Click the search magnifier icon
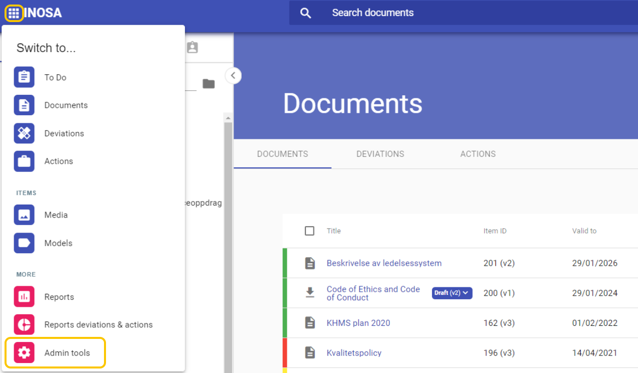Viewport: 638px width, 373px height. tap(305, 13)
